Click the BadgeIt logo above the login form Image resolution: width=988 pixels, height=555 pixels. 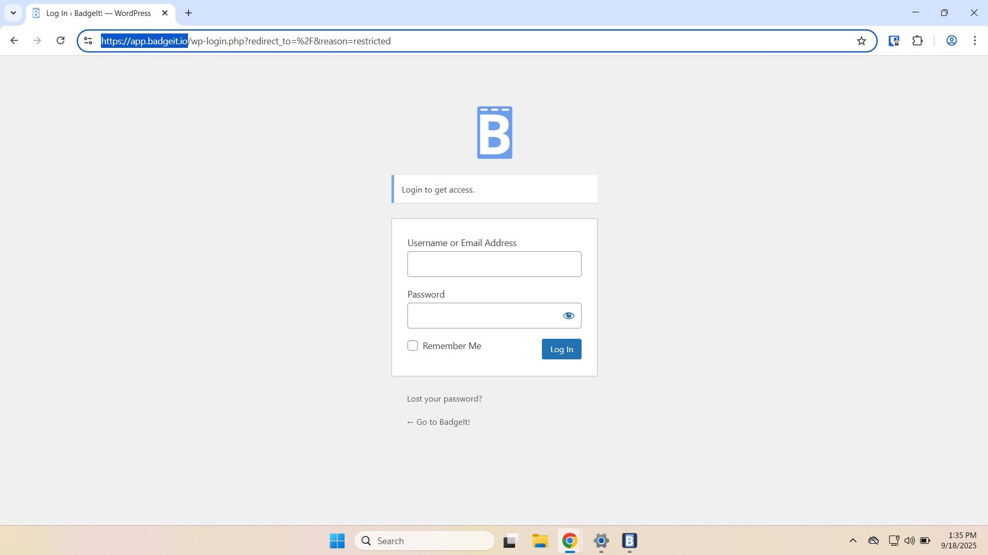tap(495, 132)
